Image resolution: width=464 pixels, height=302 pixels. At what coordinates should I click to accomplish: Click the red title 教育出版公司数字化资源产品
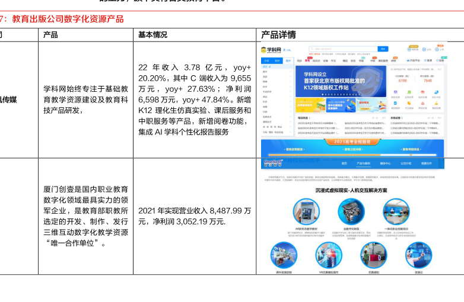coord(68,19)
